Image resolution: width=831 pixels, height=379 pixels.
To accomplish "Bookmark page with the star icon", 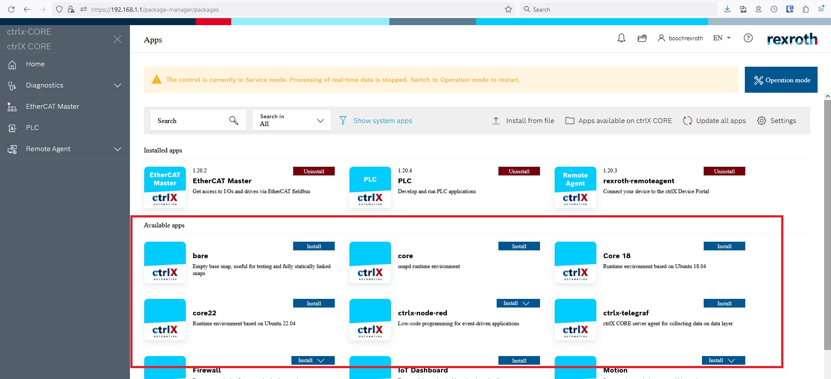I will (x=508, y=10).
